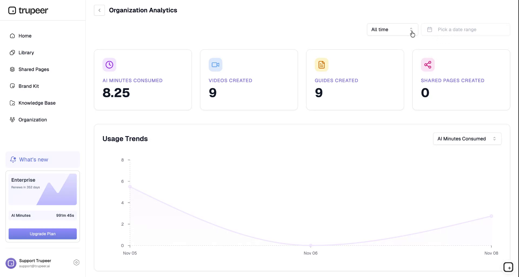
Task: Click the Guides Created document icon
Action: 321,65
